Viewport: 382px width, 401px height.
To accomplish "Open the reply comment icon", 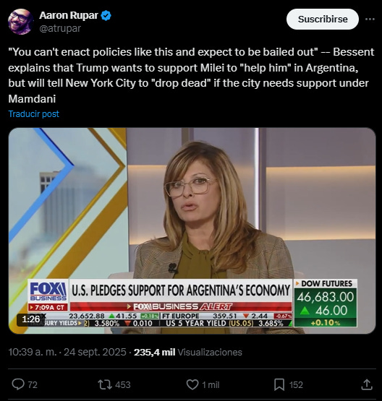I will point(18,384).
